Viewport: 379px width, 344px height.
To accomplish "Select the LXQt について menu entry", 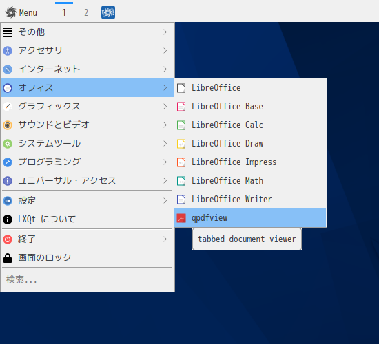I will tap(88, 219).
